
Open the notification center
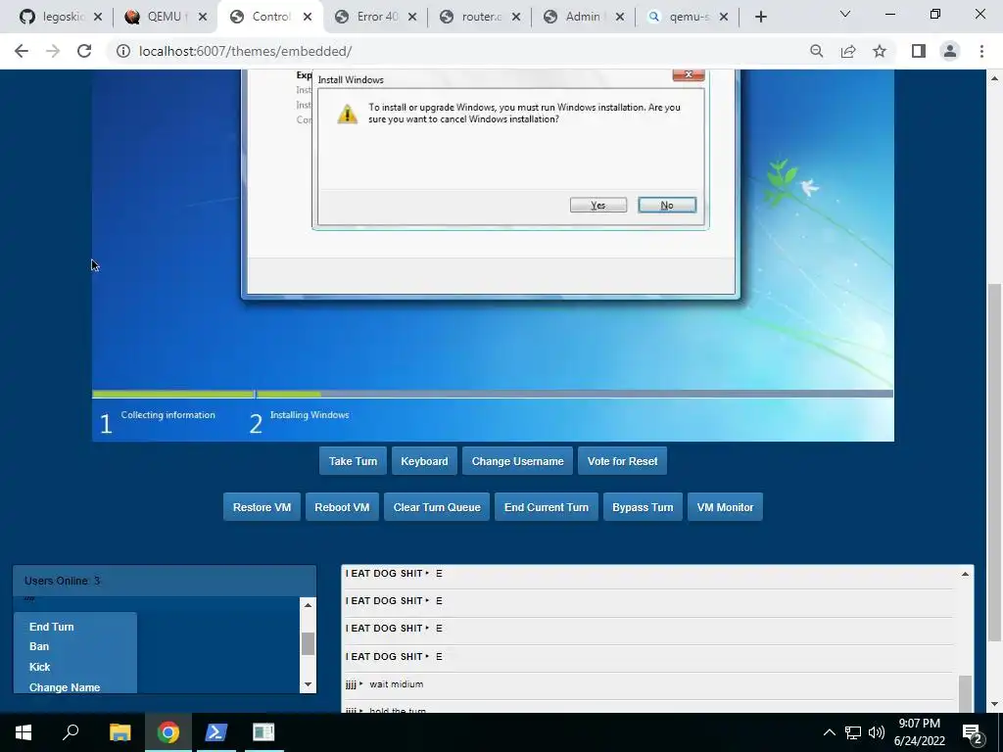pyautogui.click(x=973, y=733)
